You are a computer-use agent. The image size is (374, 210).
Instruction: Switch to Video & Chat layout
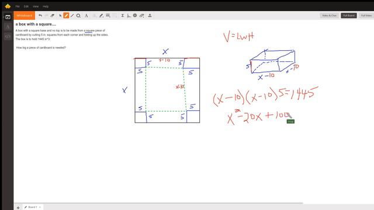(329, 16)
